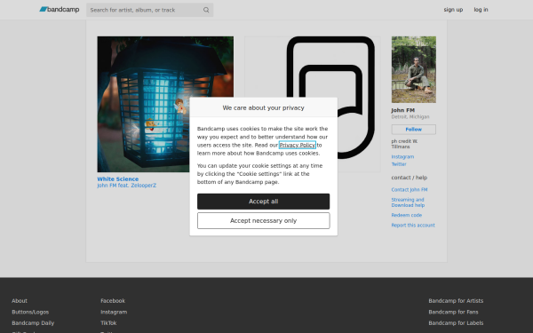Follow John FM
The width and height of the screenshot is (533, 333).
point(414,129)
